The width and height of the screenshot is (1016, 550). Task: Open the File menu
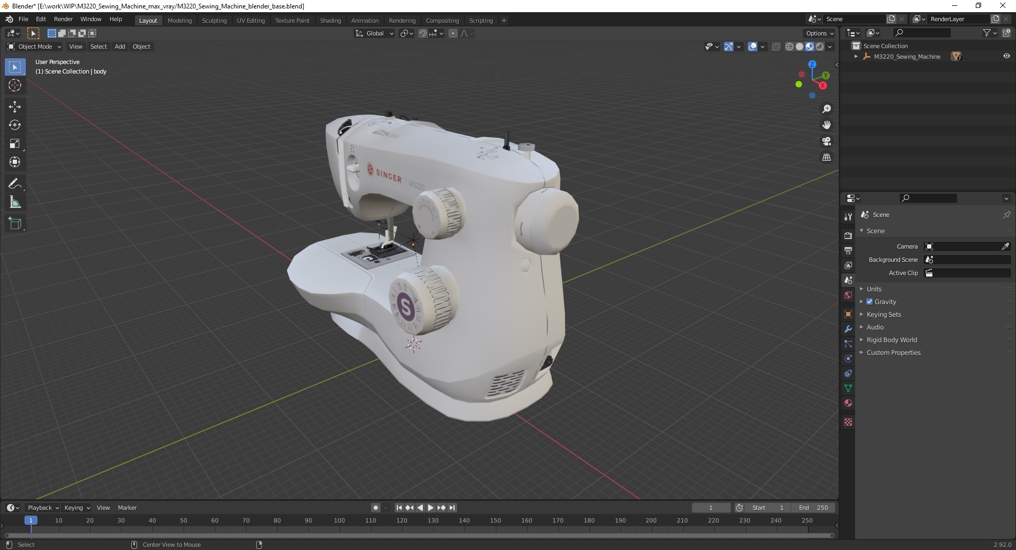coord(23,19)
